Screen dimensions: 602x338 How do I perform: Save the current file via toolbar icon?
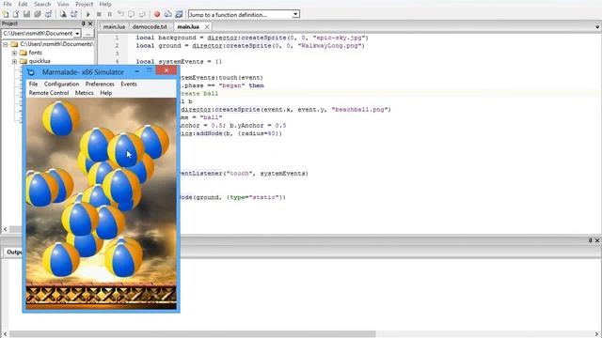(26, 15)
